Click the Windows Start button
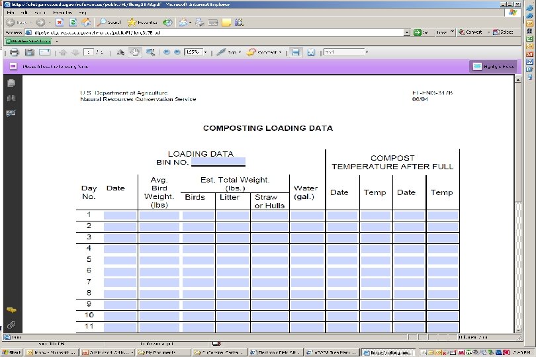The width and height of the screenshot is (536, 357). [11, 352]
